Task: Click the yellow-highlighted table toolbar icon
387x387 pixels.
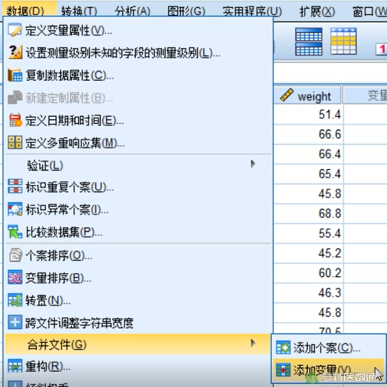Action: coord(343,41)
